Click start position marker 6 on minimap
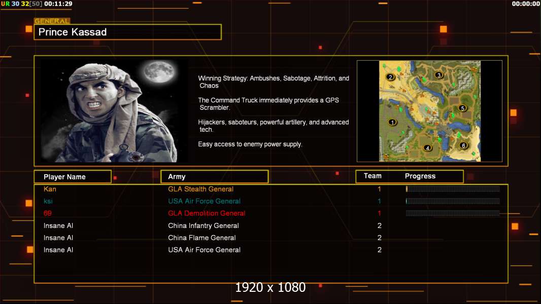 (463, 145)
